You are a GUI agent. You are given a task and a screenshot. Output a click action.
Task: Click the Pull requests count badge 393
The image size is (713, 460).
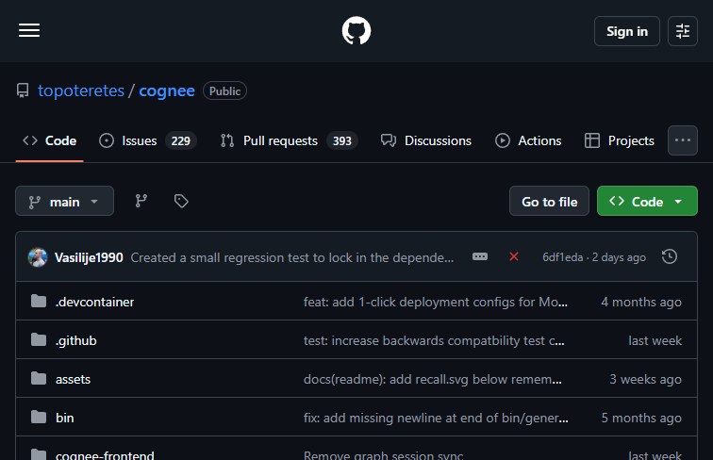click(x=342, y=140)
